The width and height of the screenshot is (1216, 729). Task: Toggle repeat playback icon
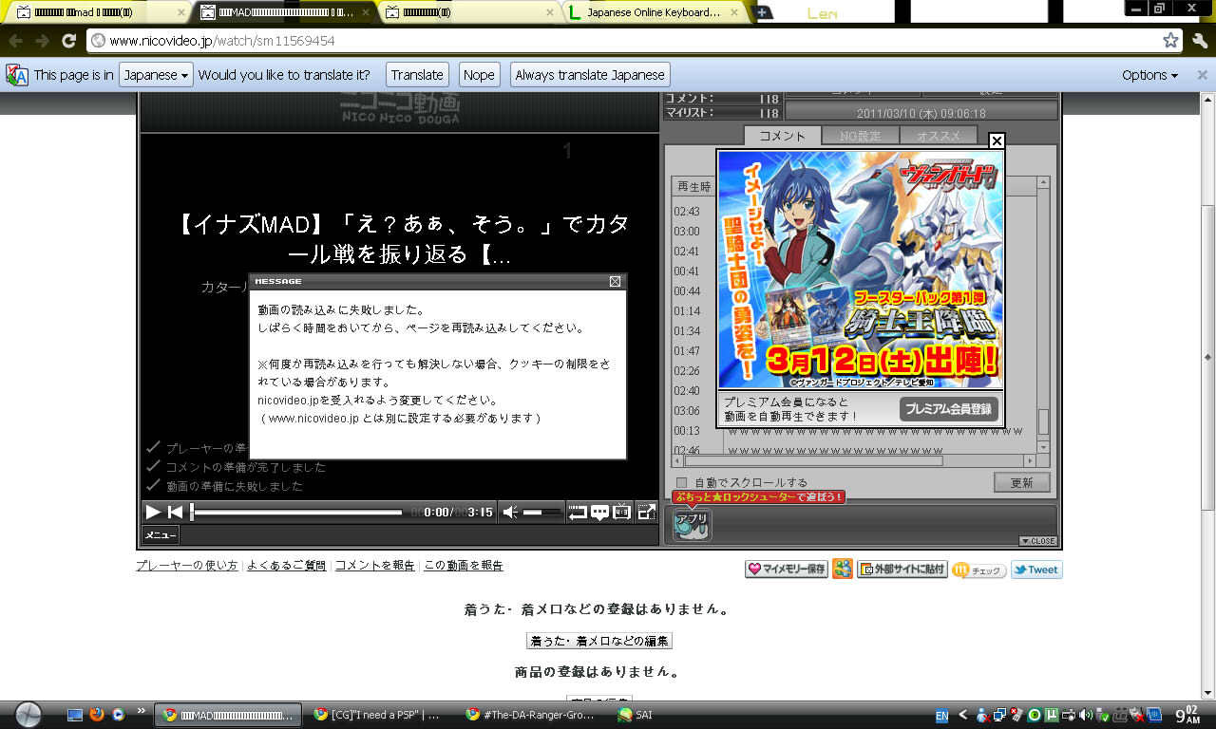click(x=578, y=513)
